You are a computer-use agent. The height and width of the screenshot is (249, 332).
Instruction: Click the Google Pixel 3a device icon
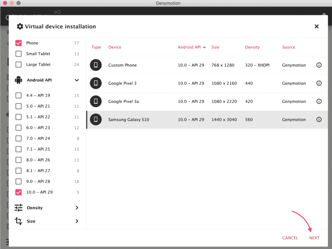click(95, 101)
